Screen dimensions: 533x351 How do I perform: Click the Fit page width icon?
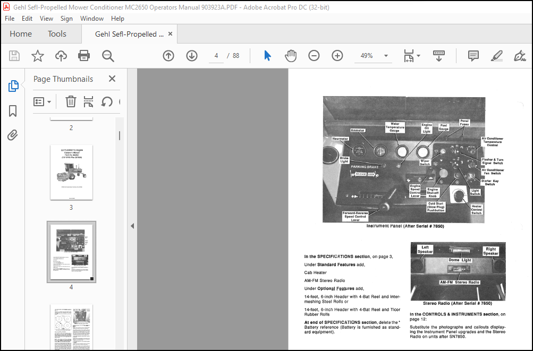point(409,56)
